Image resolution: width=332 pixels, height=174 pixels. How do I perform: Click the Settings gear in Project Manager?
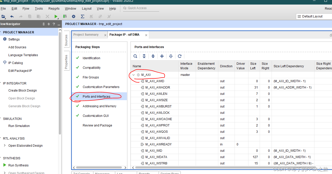point(5,39)
